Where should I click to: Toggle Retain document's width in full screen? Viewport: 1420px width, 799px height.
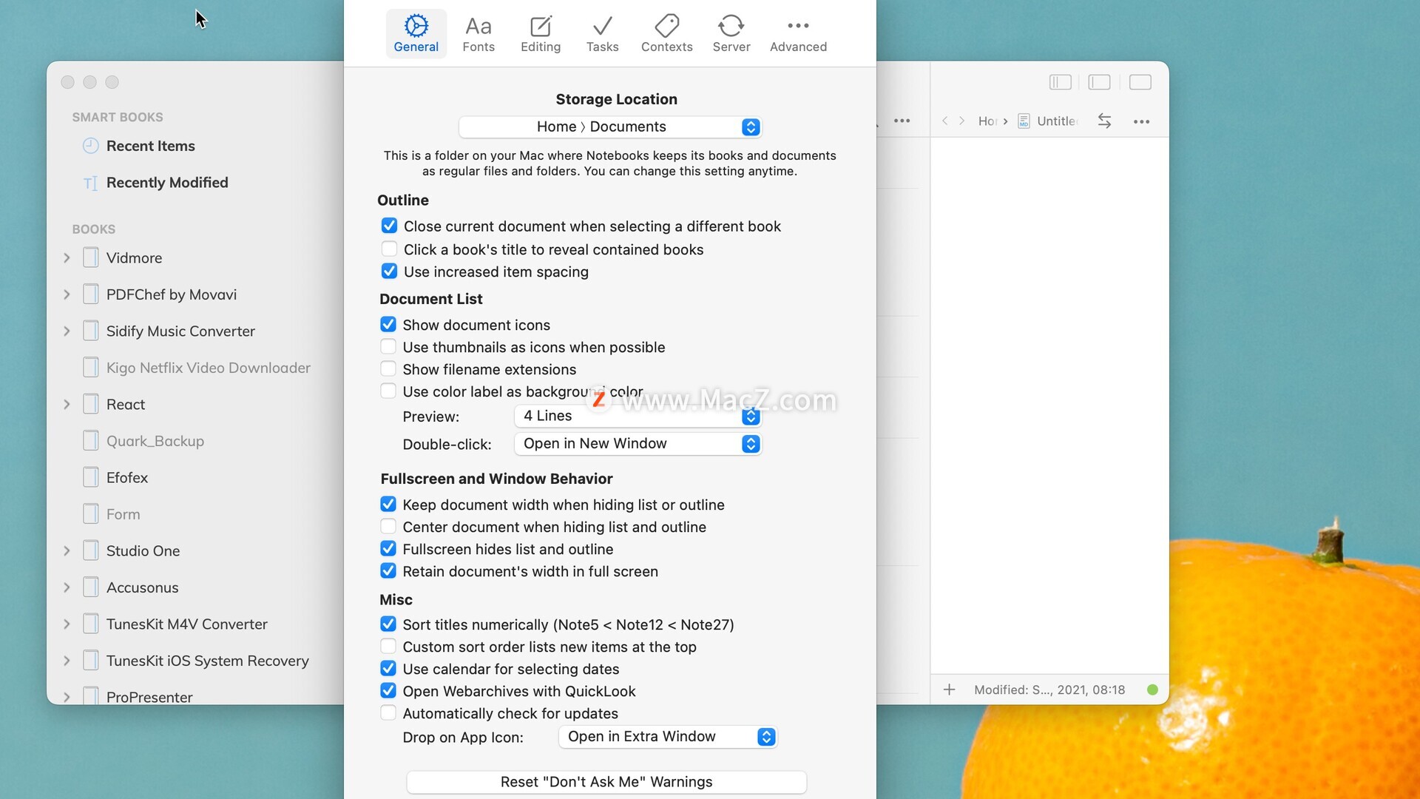388,570
